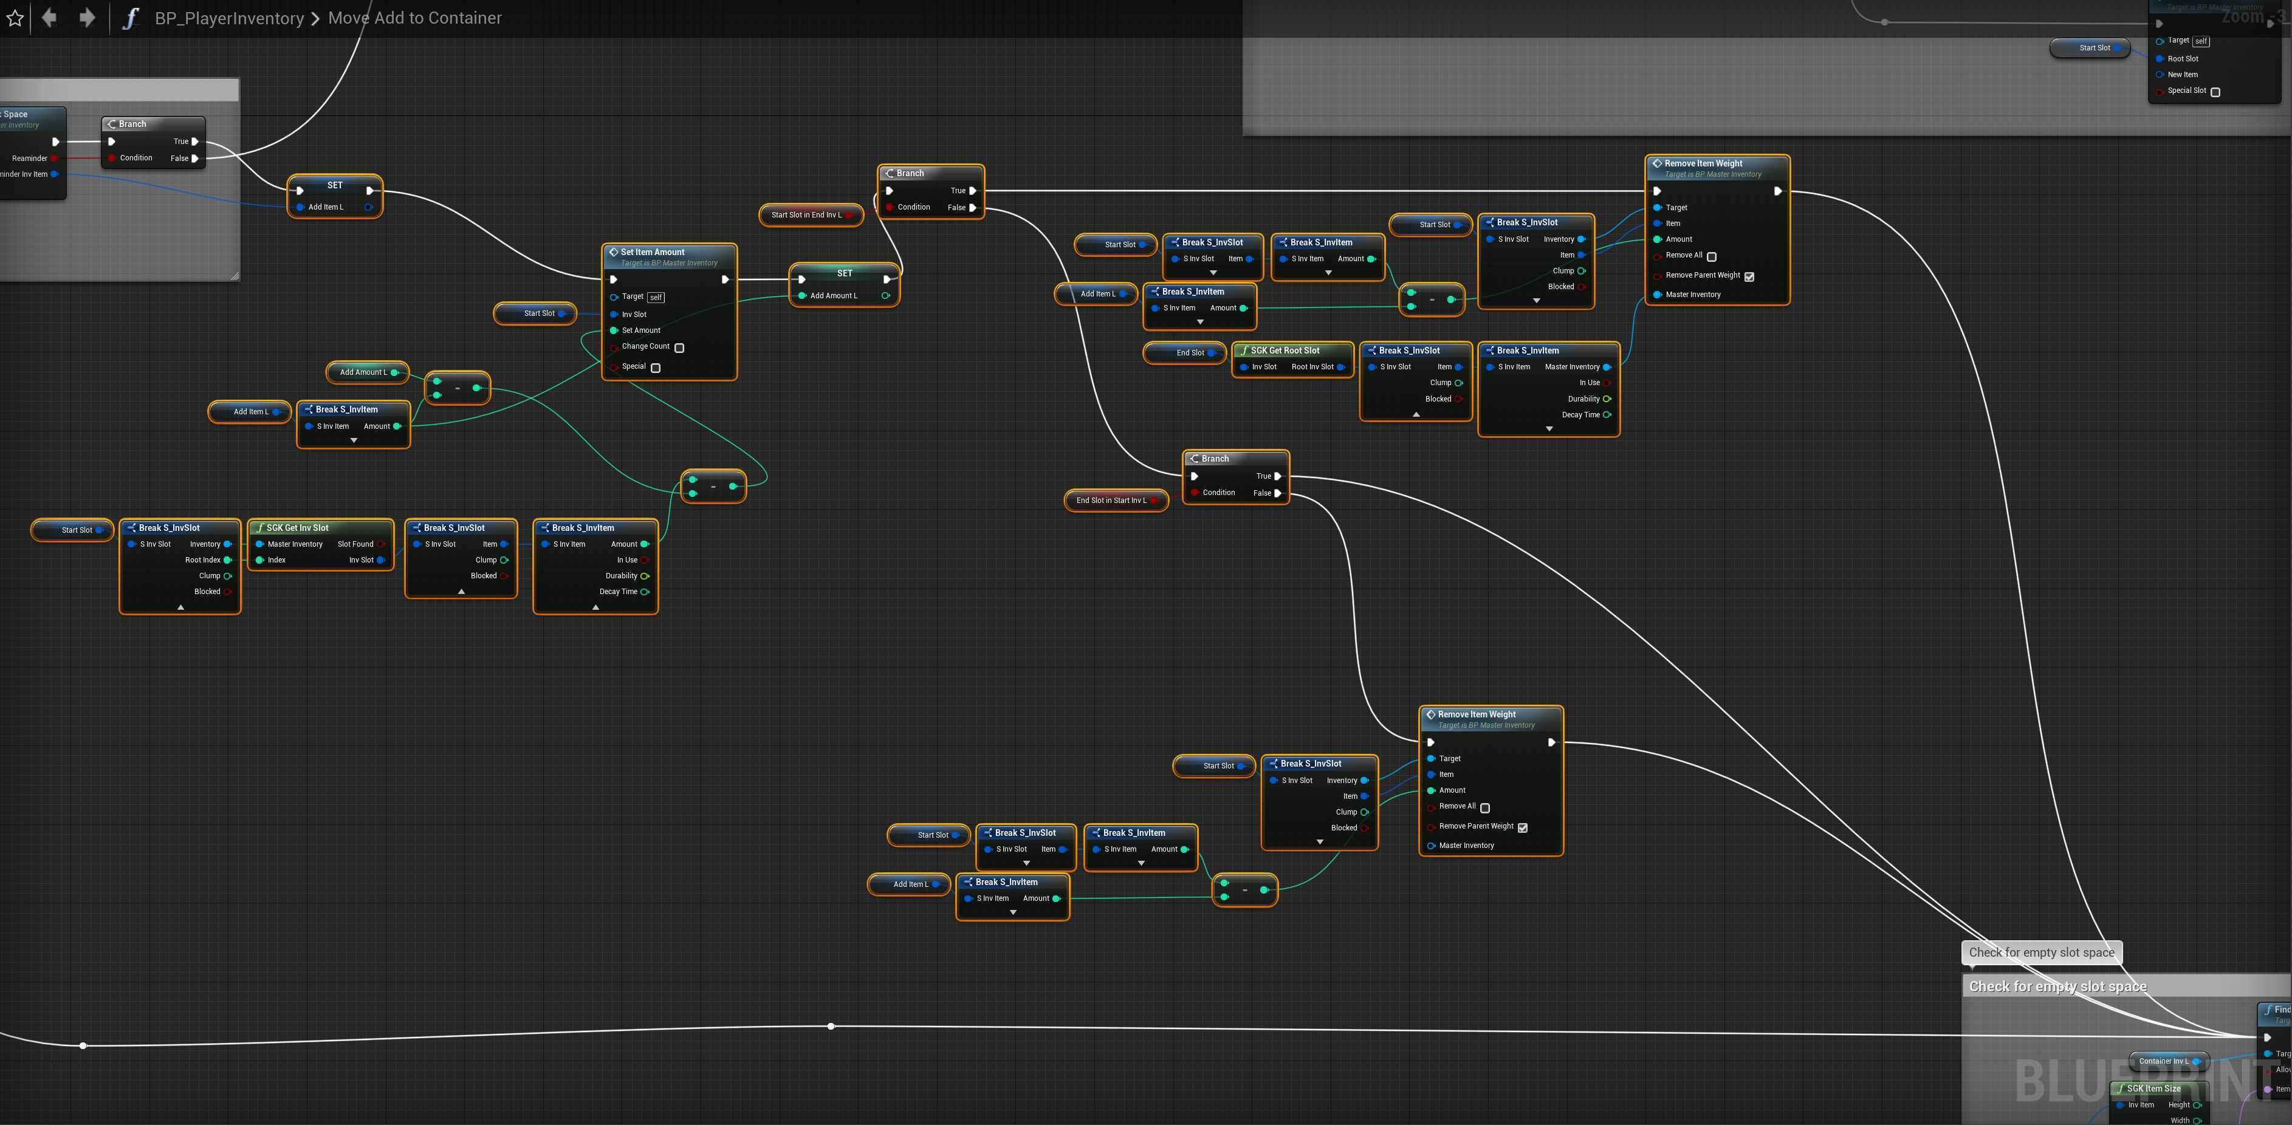This screenshot has height=1125, width=2292.
Task: Toggle Change Count checkbox on Set Item Amount
Action: (x=679, y=347)
